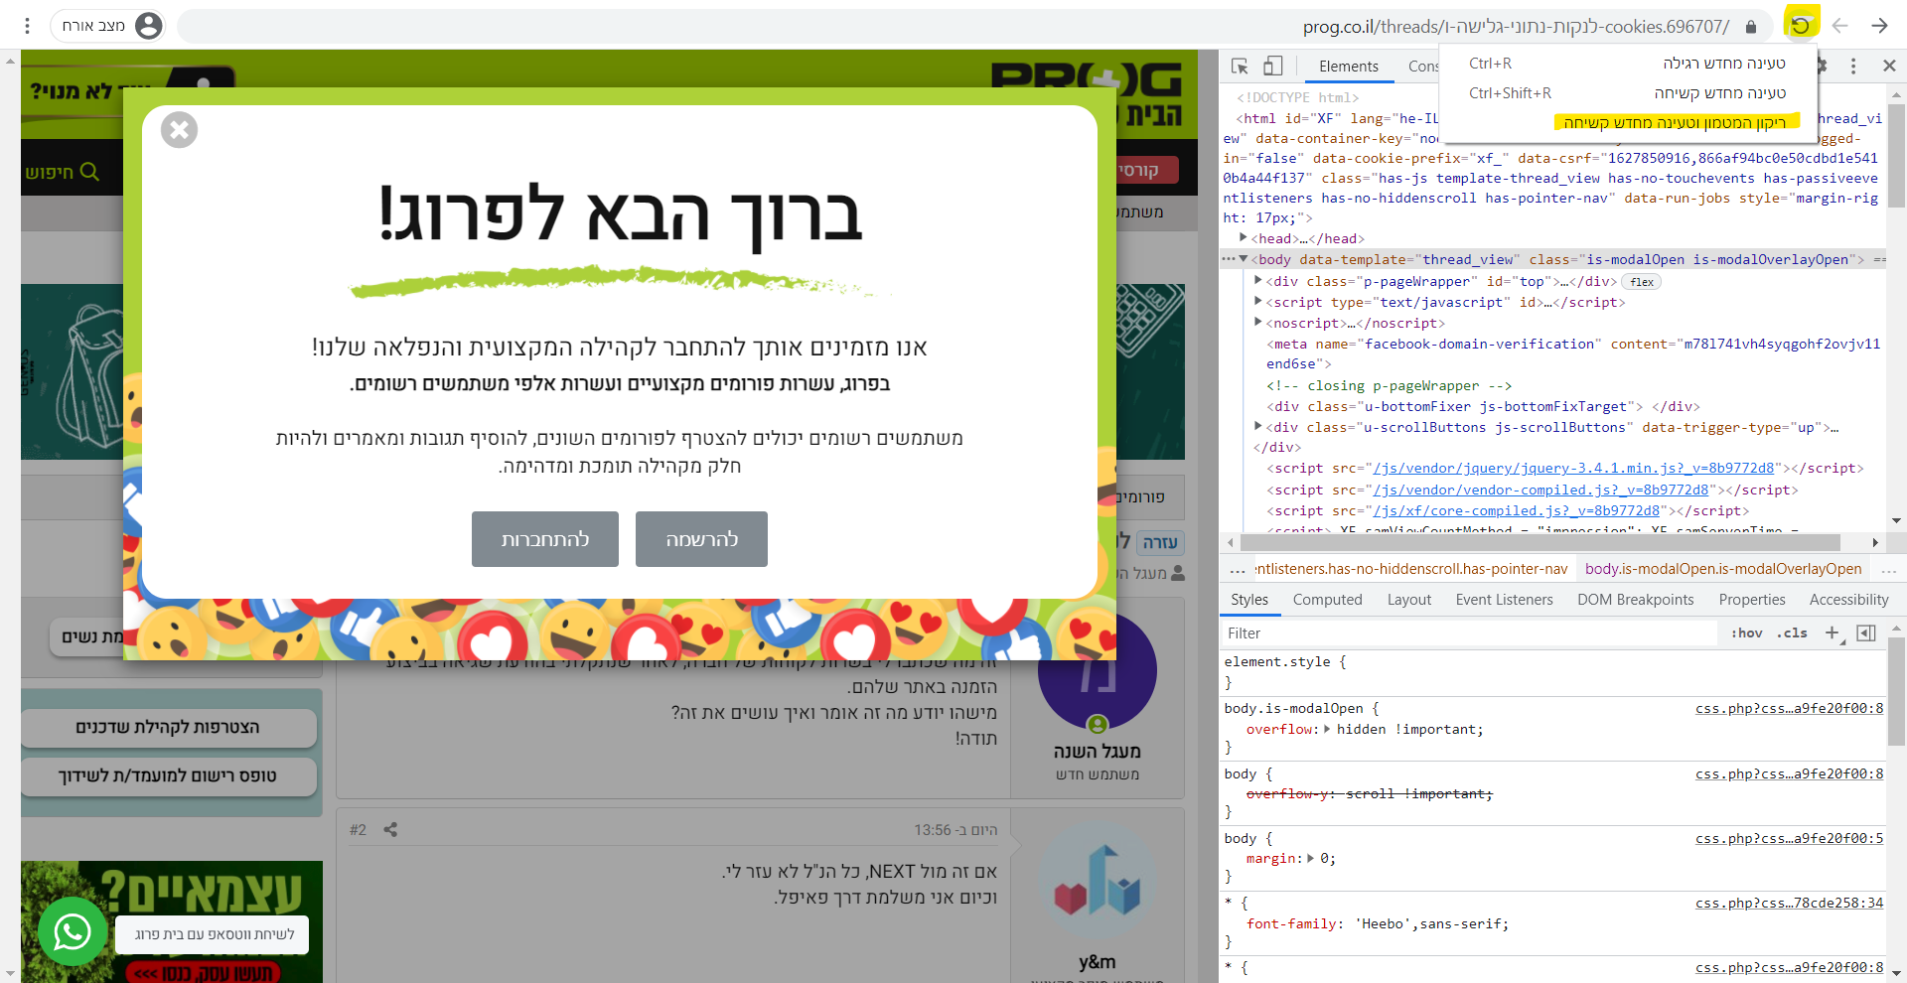
Task: Open css.php…78cde258:34 source link
Action: coord(1789,904)
